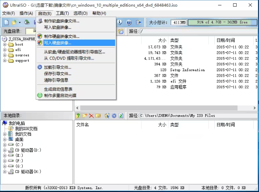Expand the (C:) drive node
The width and height of the screenshot is (259, 192).
coord(5,145)
